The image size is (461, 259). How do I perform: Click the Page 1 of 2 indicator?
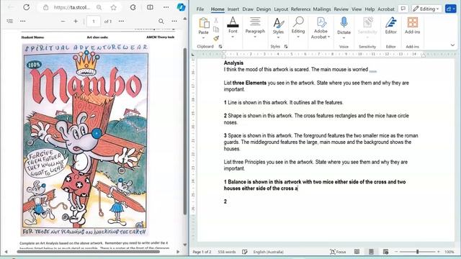pos(202,252)
